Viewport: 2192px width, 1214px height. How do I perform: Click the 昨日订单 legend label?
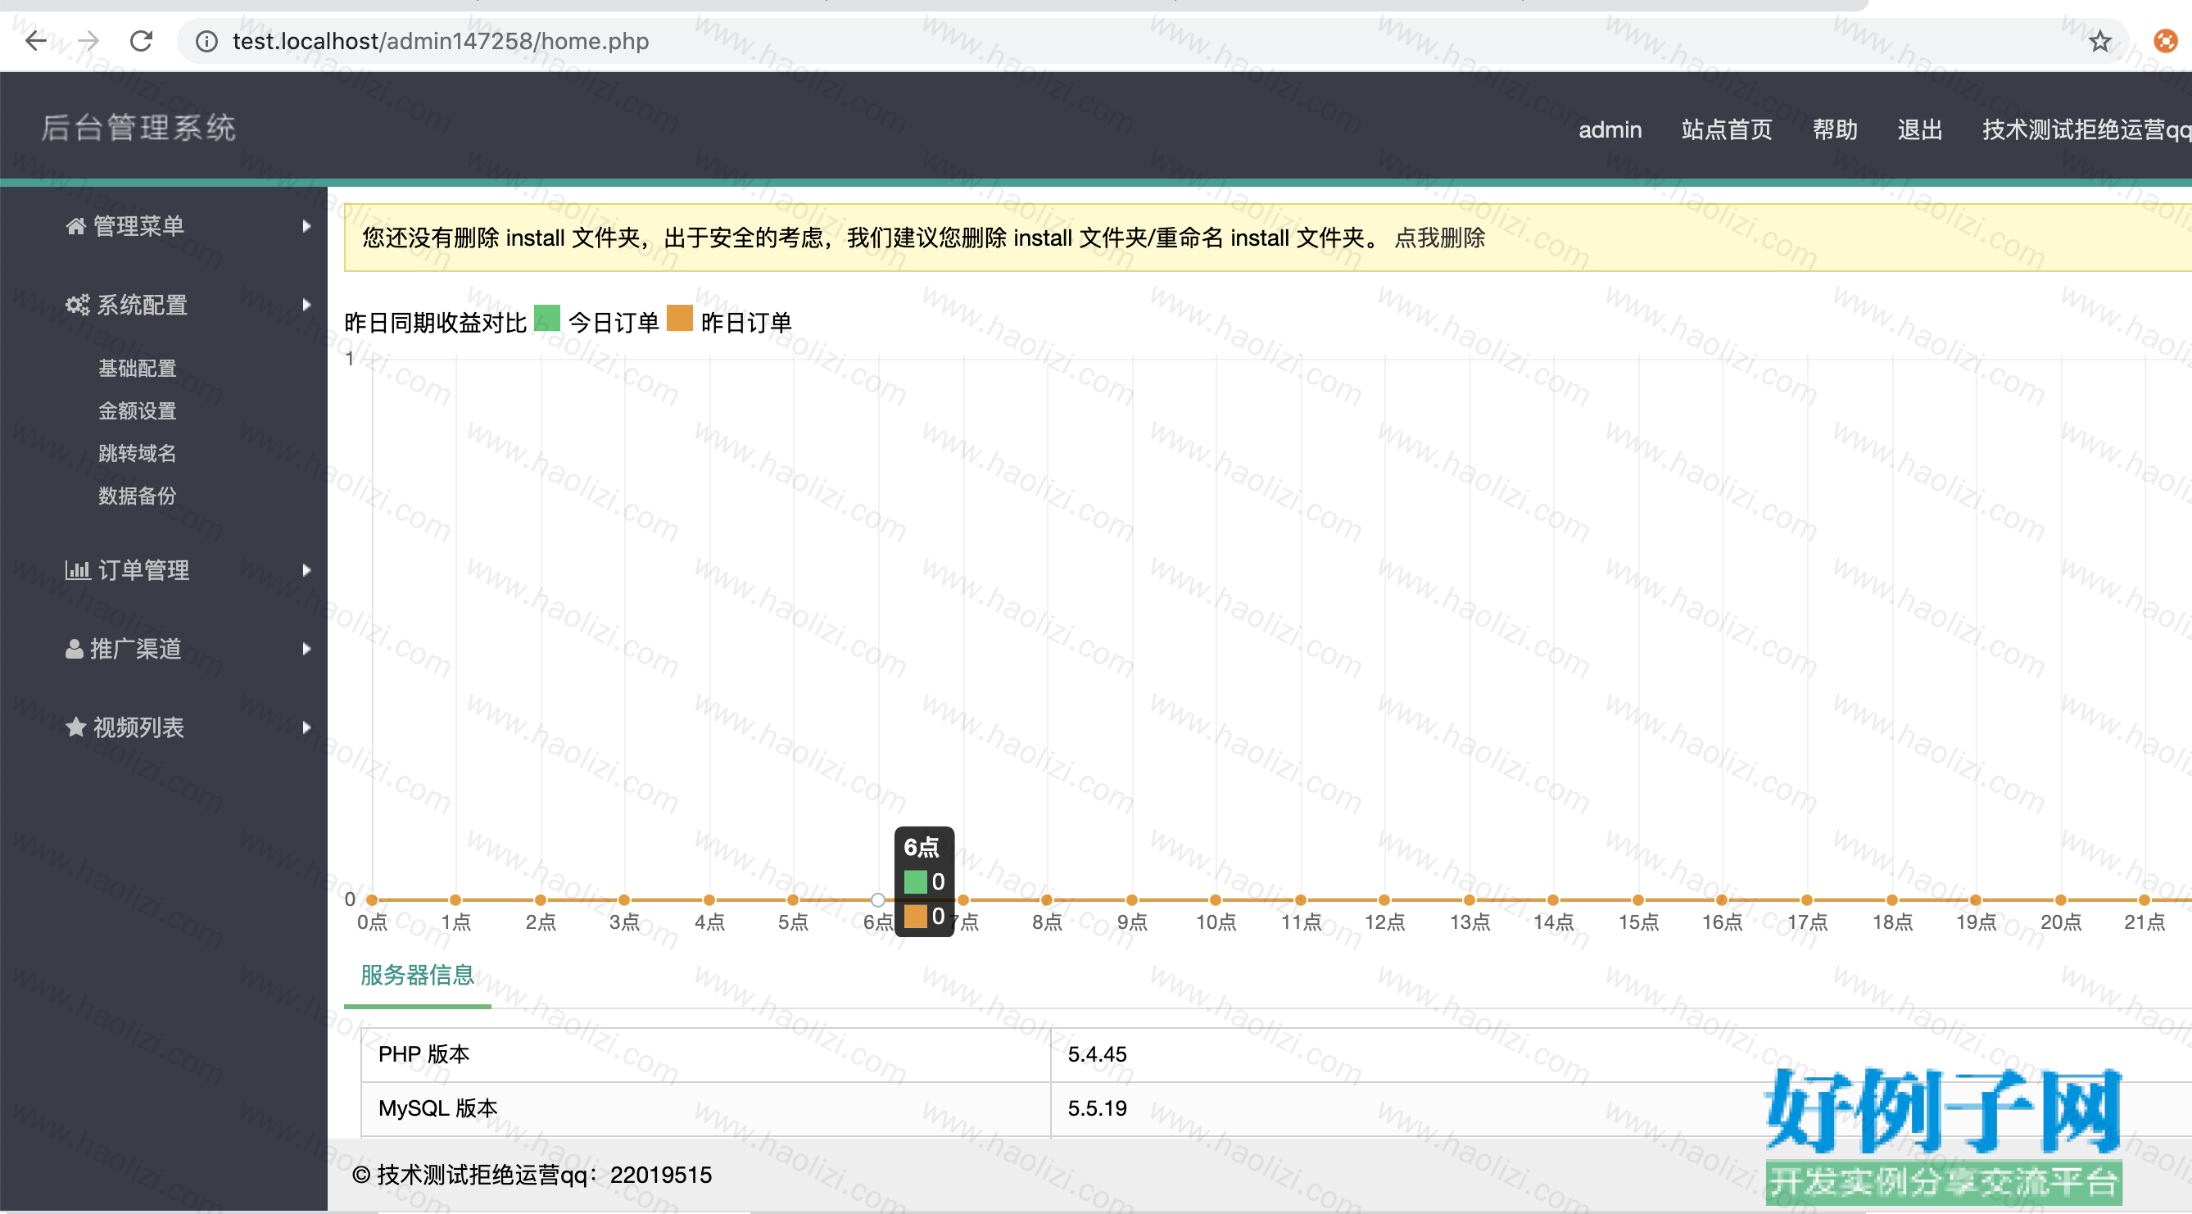[746, 323]
